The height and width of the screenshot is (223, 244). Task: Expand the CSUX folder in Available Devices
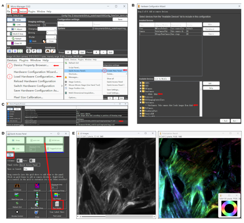point(140,86)
